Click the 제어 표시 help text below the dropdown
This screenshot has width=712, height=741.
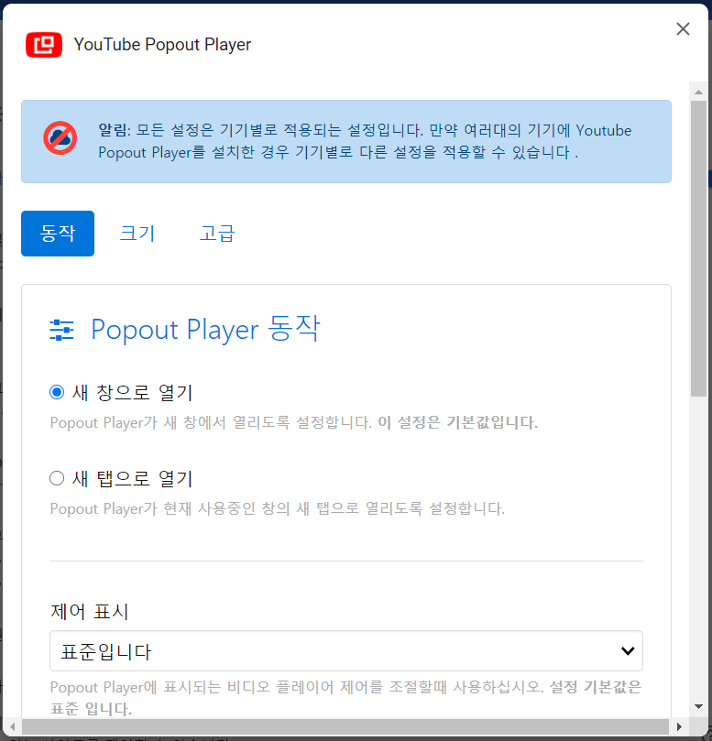(345, 698)
